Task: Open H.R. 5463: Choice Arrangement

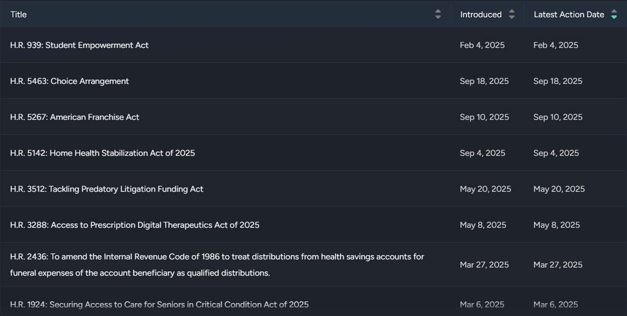Action: point(70,81)
